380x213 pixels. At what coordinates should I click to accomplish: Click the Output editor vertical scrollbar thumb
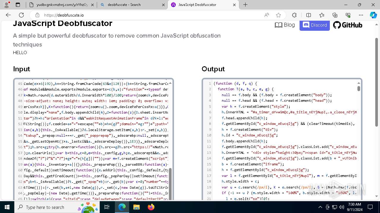pos(359,88)
